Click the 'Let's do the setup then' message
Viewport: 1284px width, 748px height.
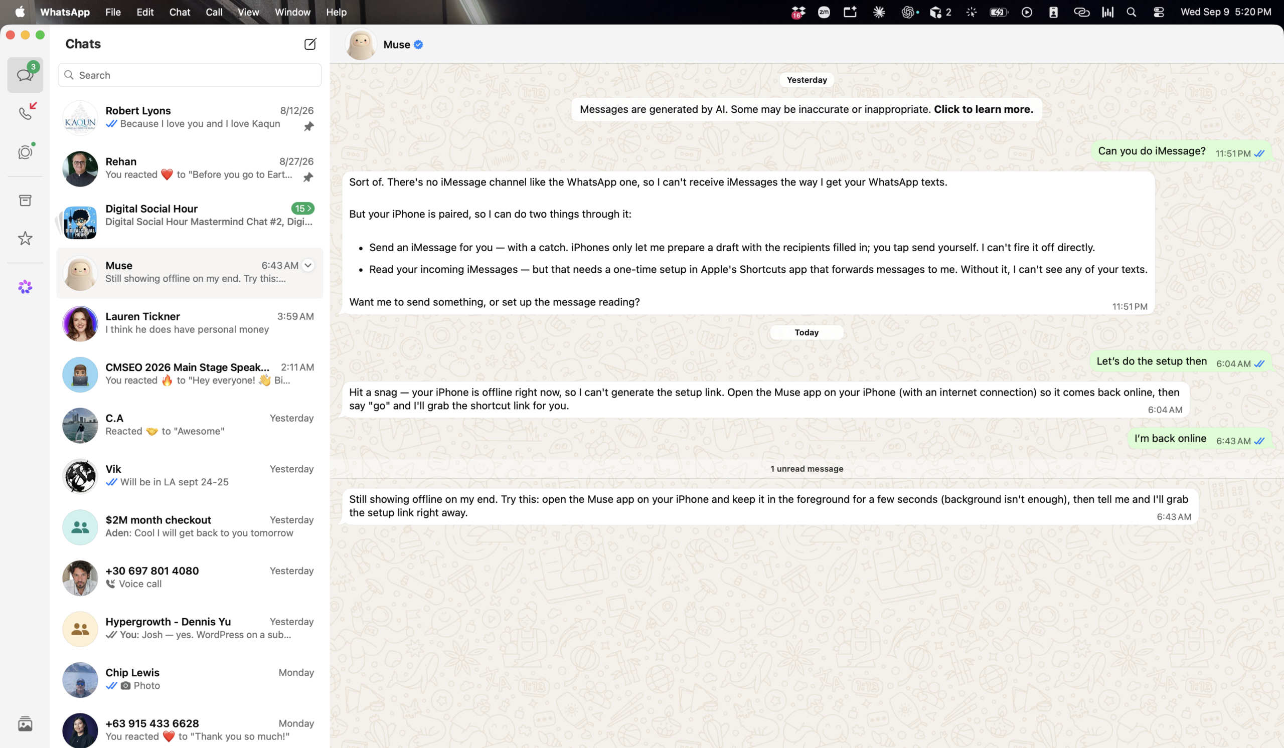[1180, 361]
